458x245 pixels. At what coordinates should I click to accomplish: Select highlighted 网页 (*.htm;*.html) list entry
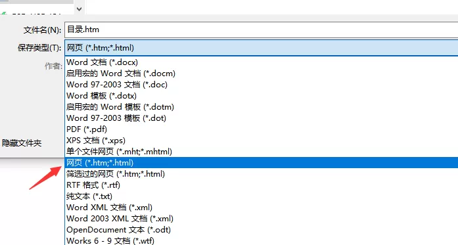[261, 163]
